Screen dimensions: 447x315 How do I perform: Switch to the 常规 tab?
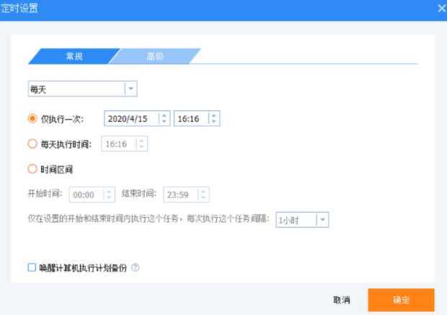[x=74, y=56]
